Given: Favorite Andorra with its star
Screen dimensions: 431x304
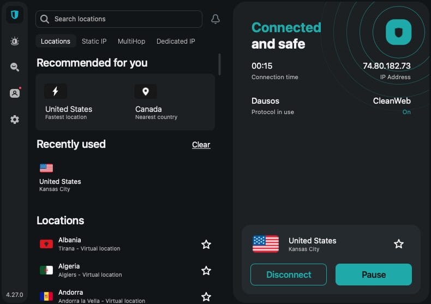Looking at the screenshot, I should click(206, 297).
